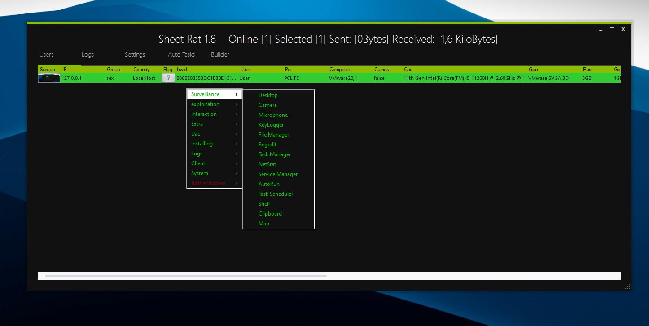
Task: Choose Regedit in the Surveillance submenu
Action: click(x=267, y=145)
